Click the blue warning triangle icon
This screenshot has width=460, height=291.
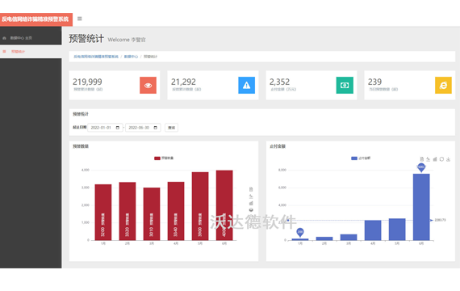tap(246, 85)
